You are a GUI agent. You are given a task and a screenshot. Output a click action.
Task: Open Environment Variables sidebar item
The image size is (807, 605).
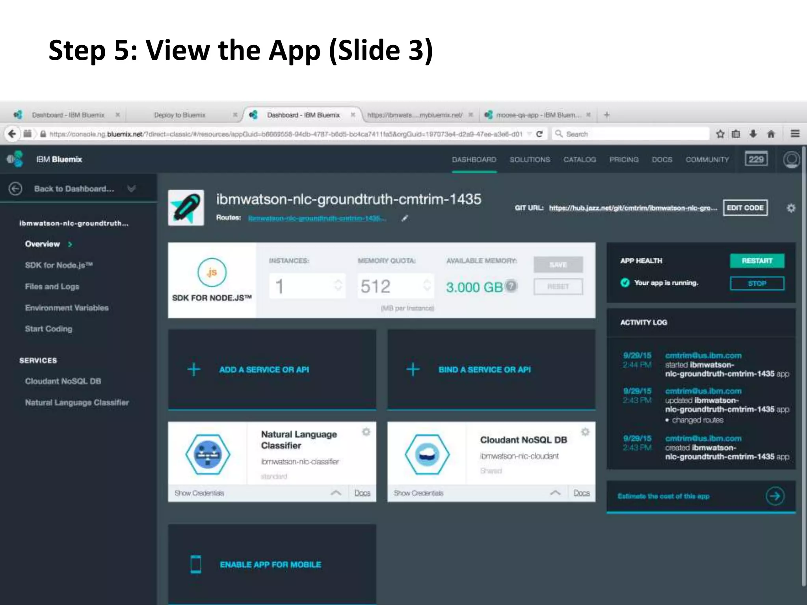point(67,308)
